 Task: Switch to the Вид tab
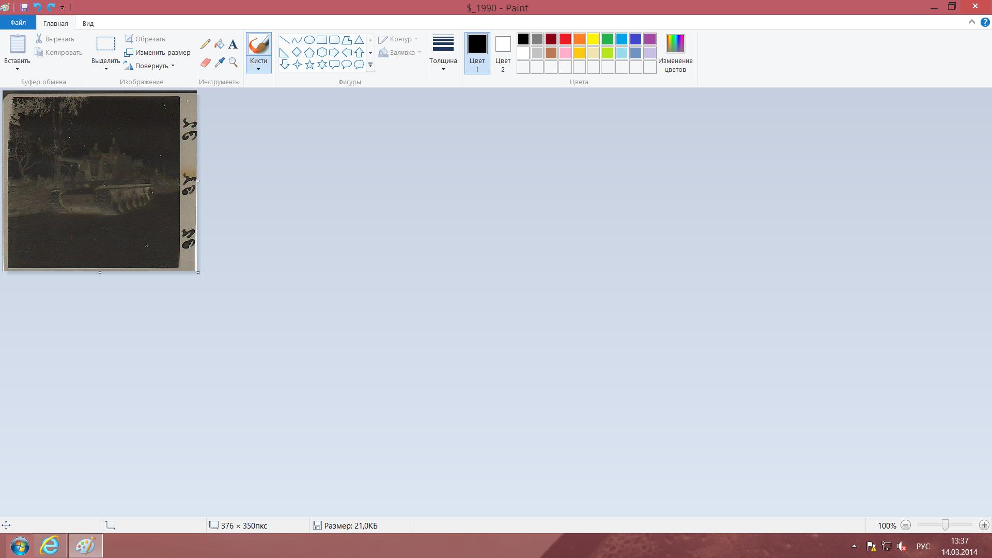tap(88, 23)
